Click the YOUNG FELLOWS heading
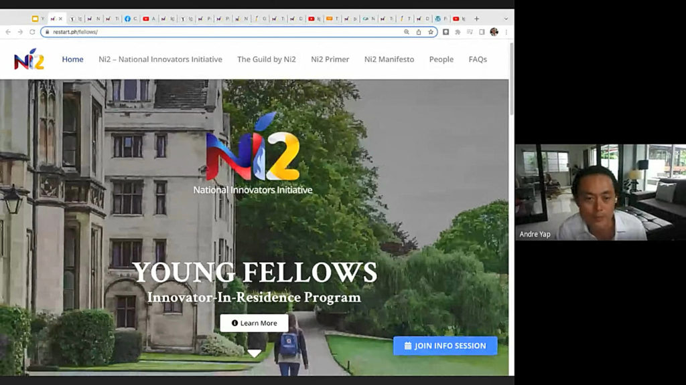Viewport: 686px width, 385px height. 255,273
